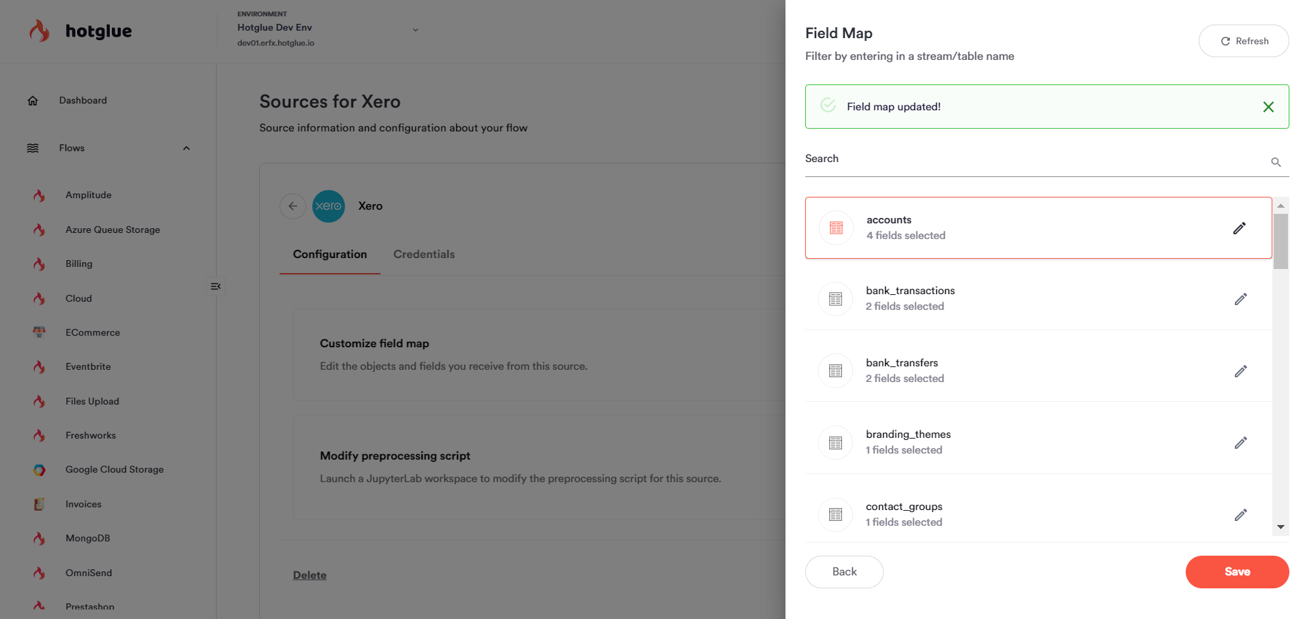Viewport: 1303px width, 619px height.
Task: Click pencil icon for bank_transactions
Action: [1240, 299]
